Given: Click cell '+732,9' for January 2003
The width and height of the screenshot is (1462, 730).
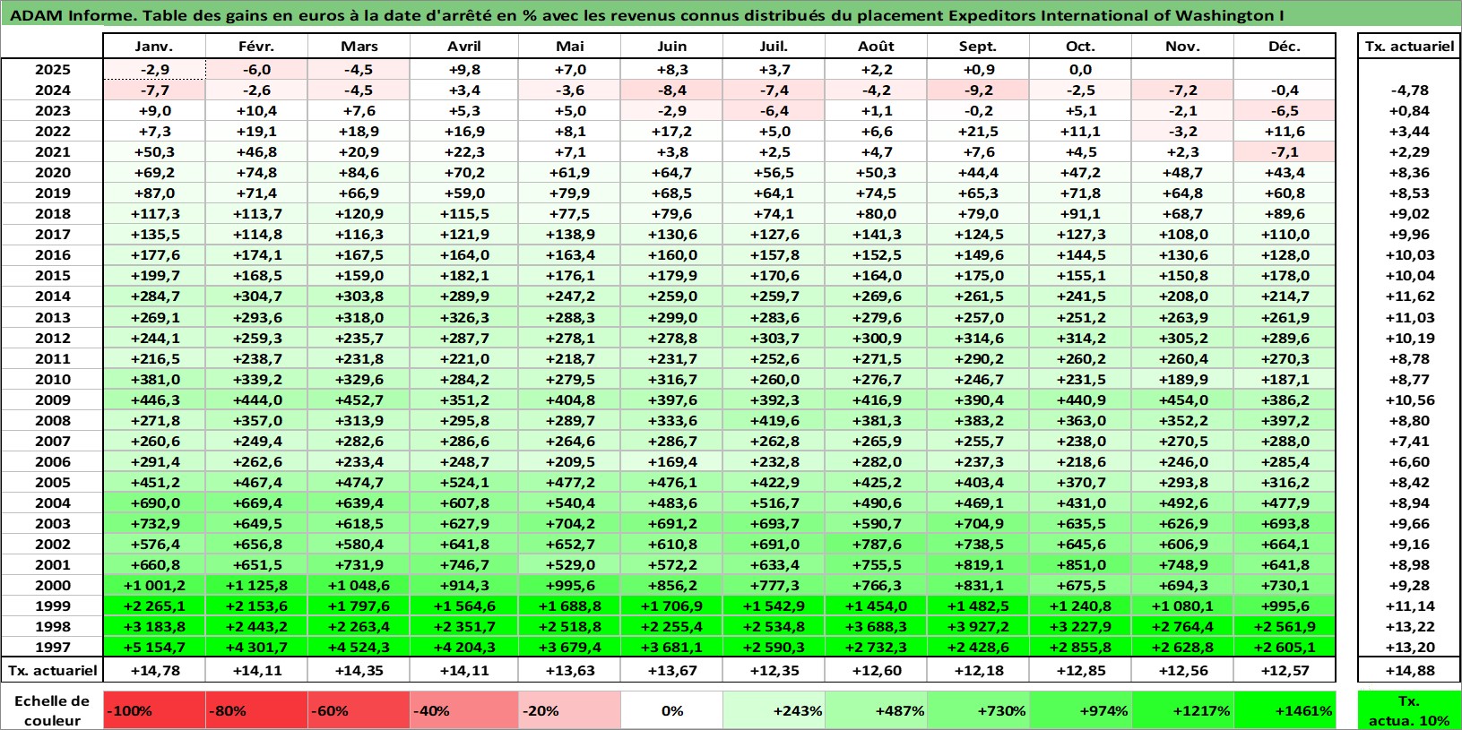Looking at the screenshot, I should click(154, 523).
